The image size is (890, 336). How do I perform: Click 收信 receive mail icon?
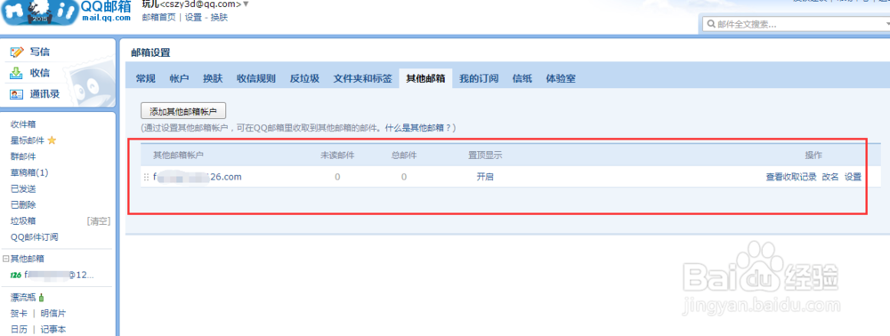pos(17,73)
